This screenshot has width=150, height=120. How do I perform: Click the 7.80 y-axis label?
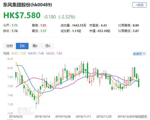coord(10,77)
